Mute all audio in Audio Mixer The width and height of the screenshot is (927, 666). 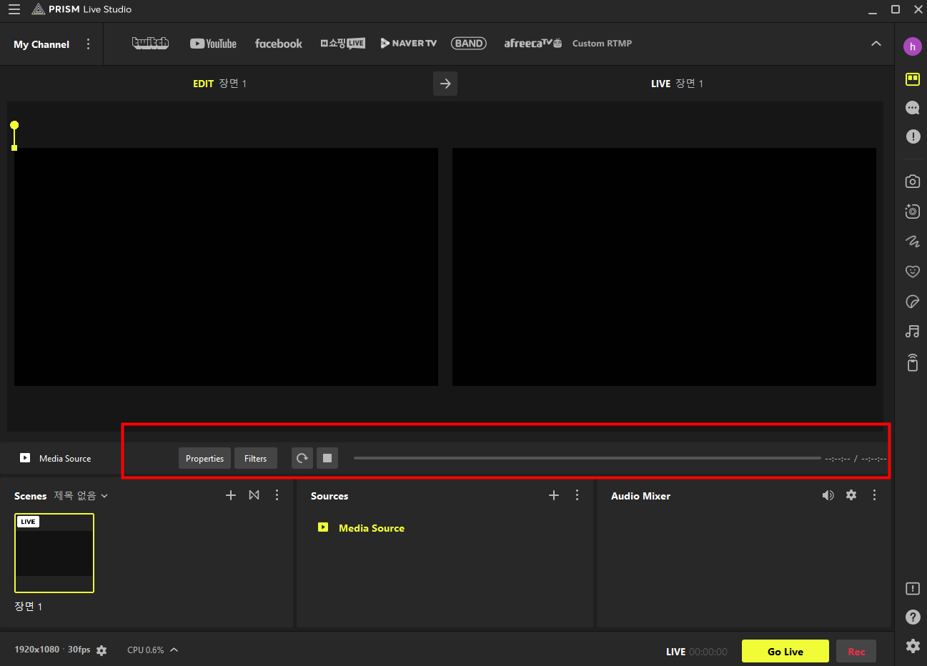click(x=828, y=495)
